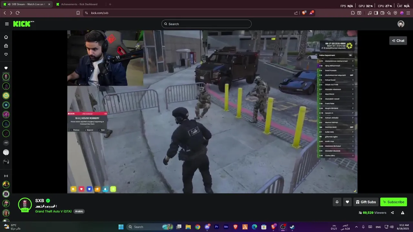Open Brave Playlist music note icon
Image resolution: width=413 pixels, height=232 pixels.
click(369, 13)
